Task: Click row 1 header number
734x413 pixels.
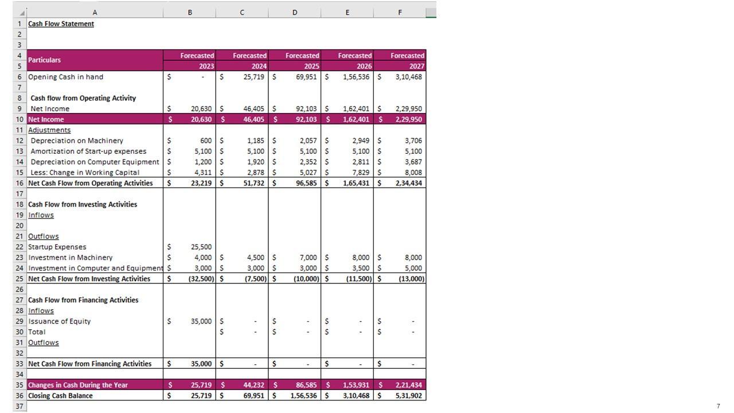Action: [19, 24]
